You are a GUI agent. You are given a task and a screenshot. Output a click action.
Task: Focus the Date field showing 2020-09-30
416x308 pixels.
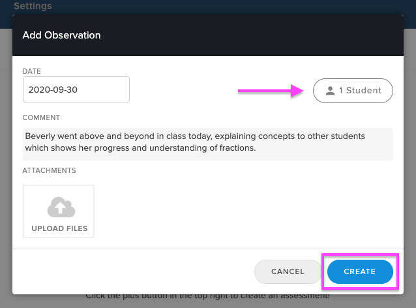76,89
